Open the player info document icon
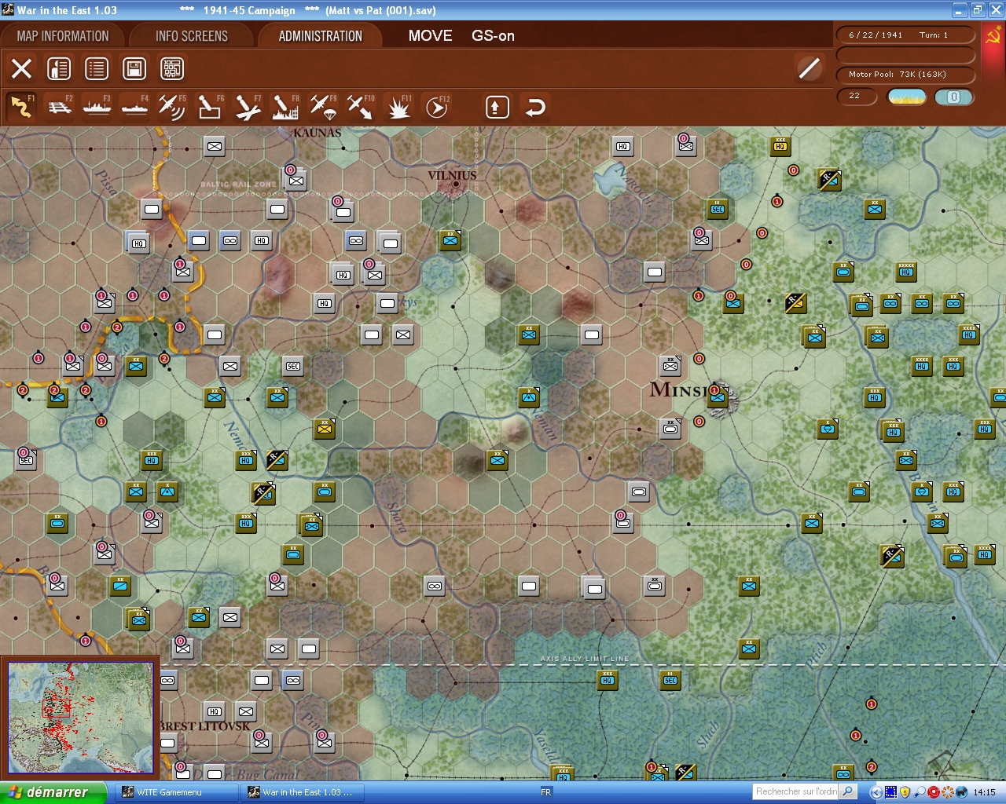The height and width of the screenshot is (804, 1006). coord(59,68)
